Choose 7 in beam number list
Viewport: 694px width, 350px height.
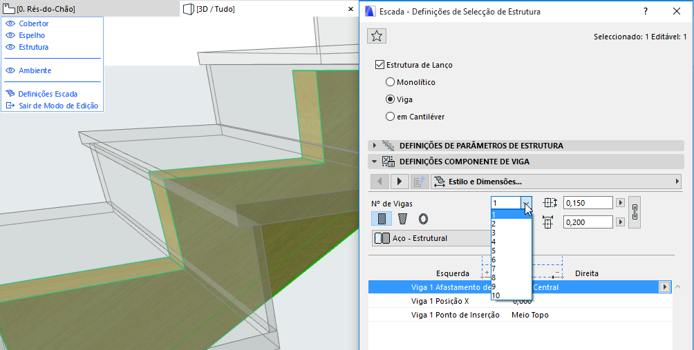pyautogui.click(x=512, y=269)
